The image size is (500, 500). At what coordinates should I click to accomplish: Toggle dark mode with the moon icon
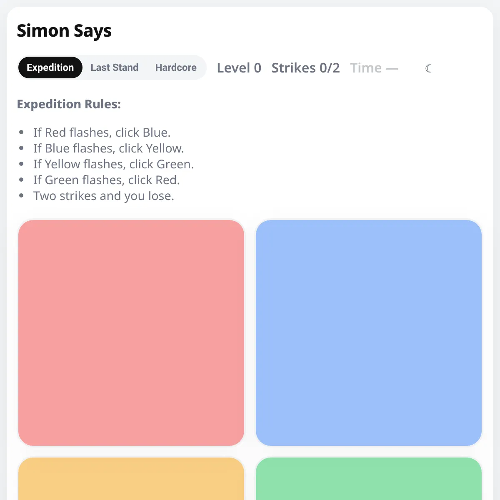(x=428, y=68)
